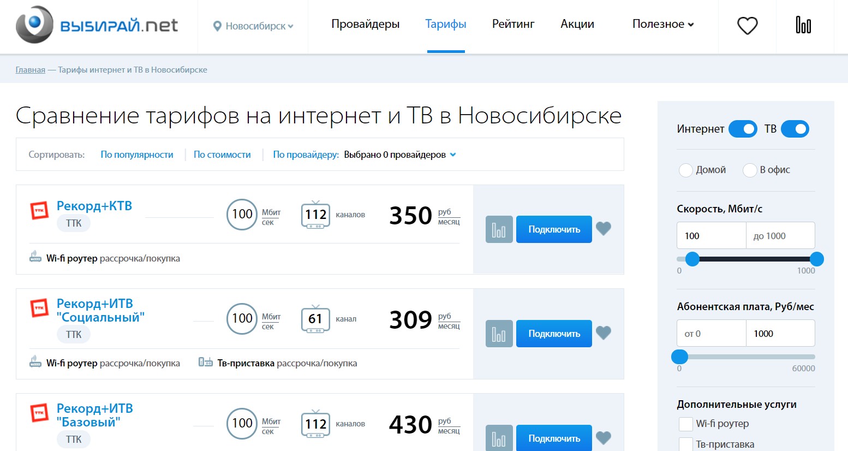Viewport: 848px width, 451px height.
Task: Go to the Провайдеры tab
Action: tap(366, 24)
